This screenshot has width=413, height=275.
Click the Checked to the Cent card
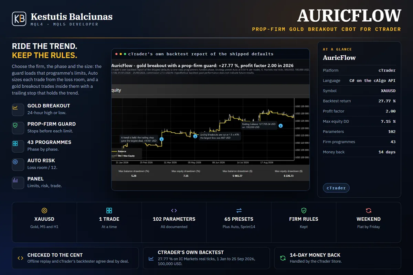click(x=75, y=258)
